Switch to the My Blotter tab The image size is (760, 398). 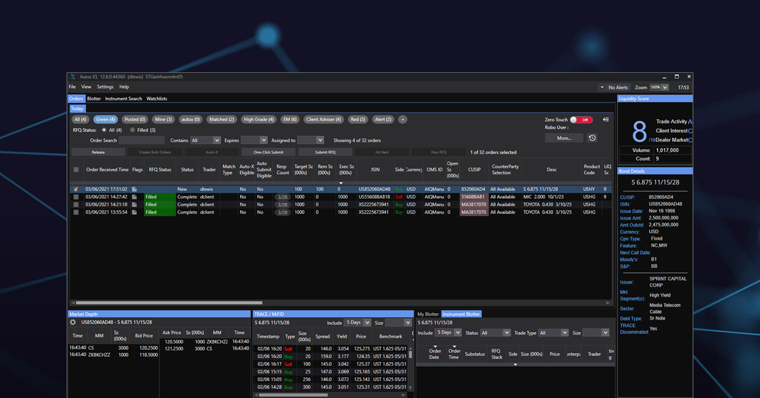tap(427, 314)
